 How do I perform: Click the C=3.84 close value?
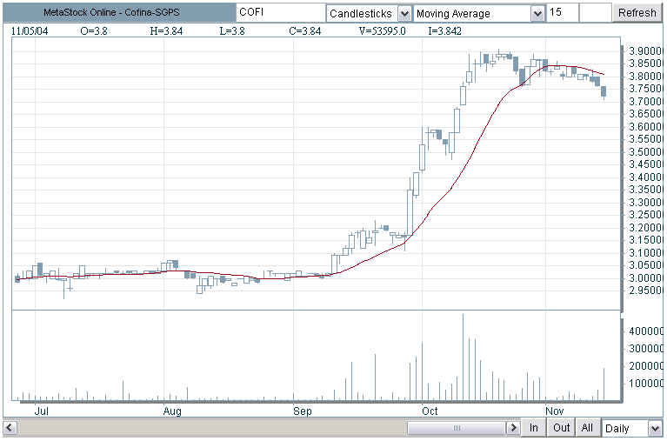305,31
